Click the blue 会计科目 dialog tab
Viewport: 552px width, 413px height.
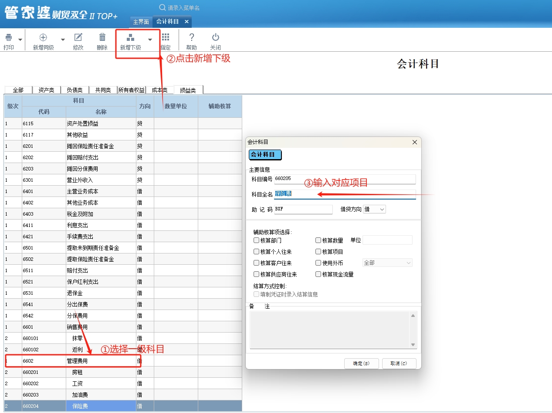[265, 155]
